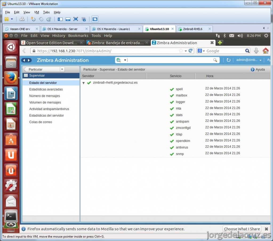Open Firefox downloads arrow icon
Image resolution: width=273 pixels, height=241 pixels.
point(256,51)
